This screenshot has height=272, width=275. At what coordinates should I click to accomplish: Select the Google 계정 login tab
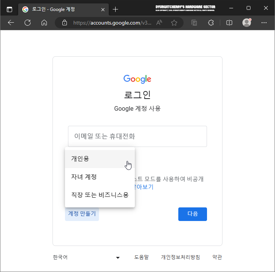[x=63, y=9]
